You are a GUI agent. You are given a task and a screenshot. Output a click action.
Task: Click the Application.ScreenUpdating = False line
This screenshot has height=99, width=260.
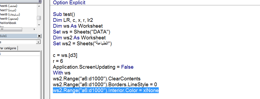(93, 67)
